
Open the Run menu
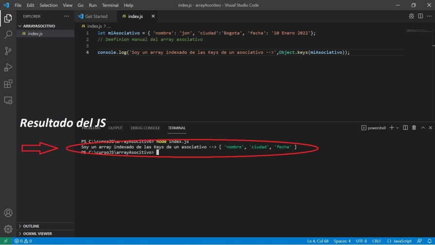pos(93,5)
